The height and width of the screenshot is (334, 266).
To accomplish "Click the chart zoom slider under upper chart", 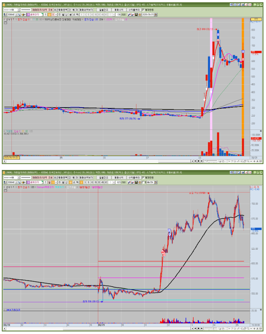I will (x=211, y=161).
